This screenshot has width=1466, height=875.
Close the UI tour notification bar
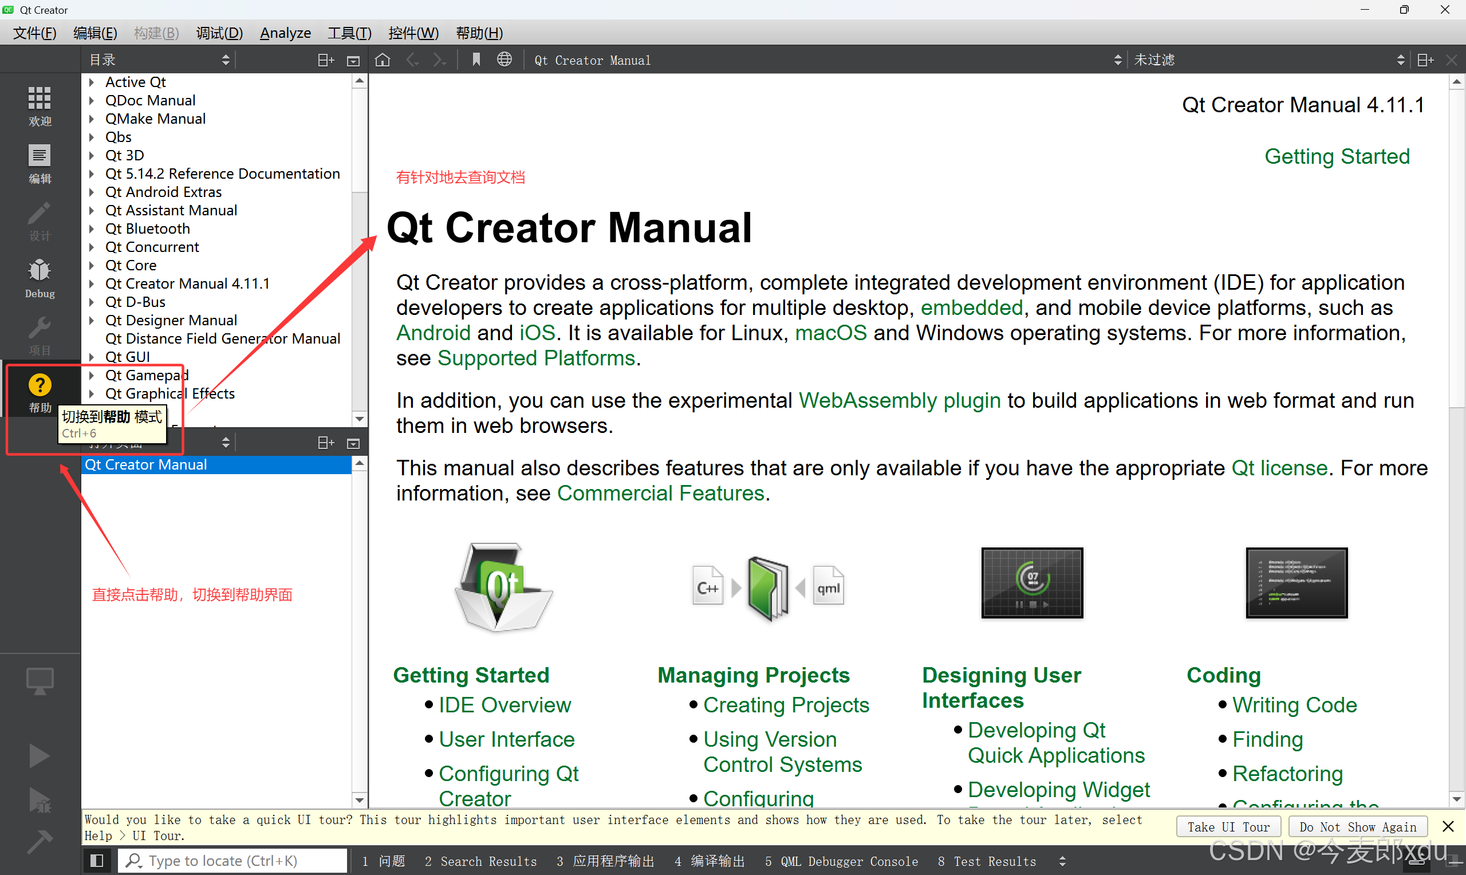[x=1448, y=826]
